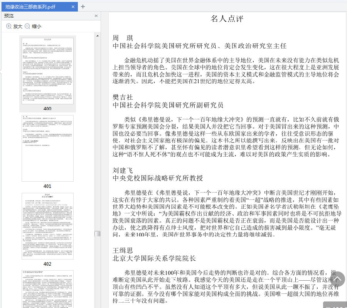Click the magnifier minus icon for 缩小
Viewport: 347px width, 308px height.
27,26
